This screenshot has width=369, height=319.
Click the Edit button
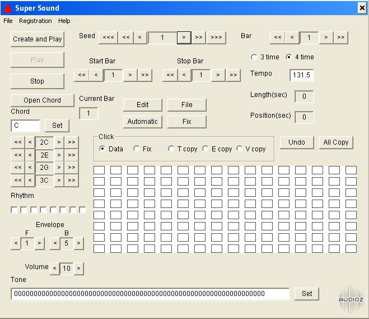click(143, 105)
